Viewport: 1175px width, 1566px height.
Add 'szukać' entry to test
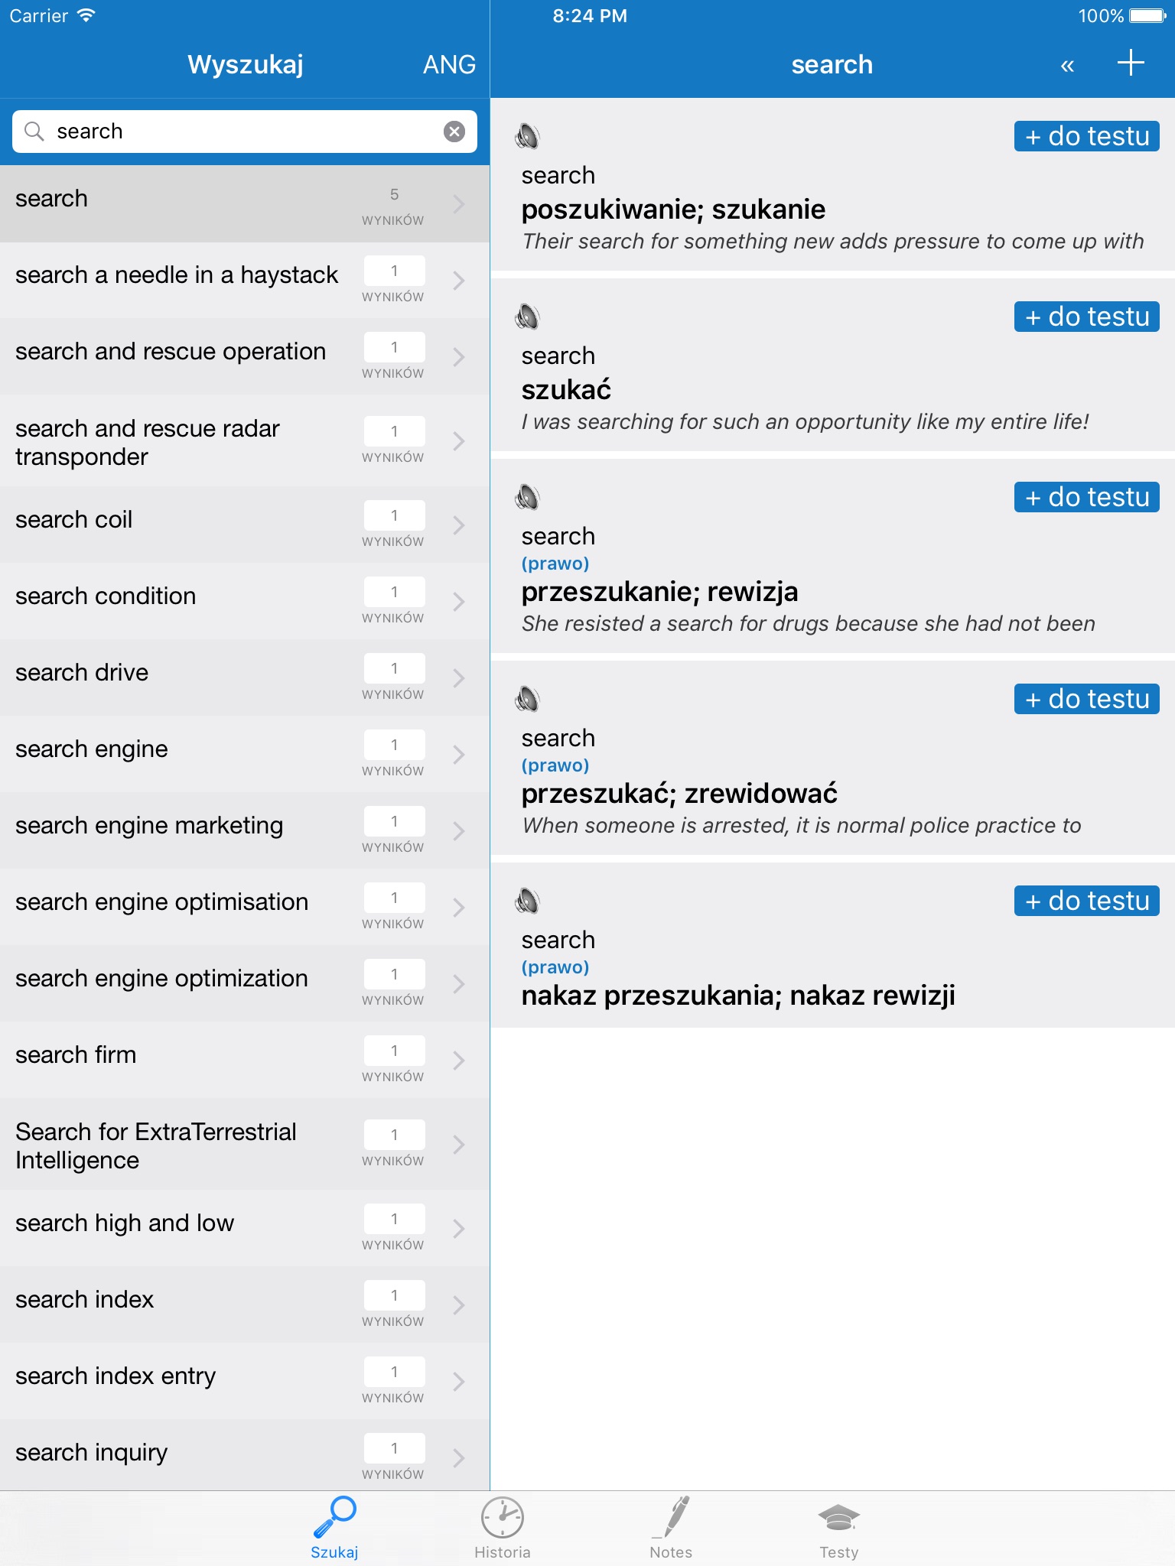tap(1086, 317)
